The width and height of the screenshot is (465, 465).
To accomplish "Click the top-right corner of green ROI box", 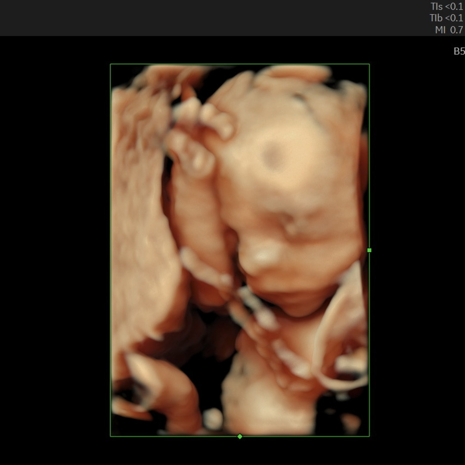I will click(369, 64).
